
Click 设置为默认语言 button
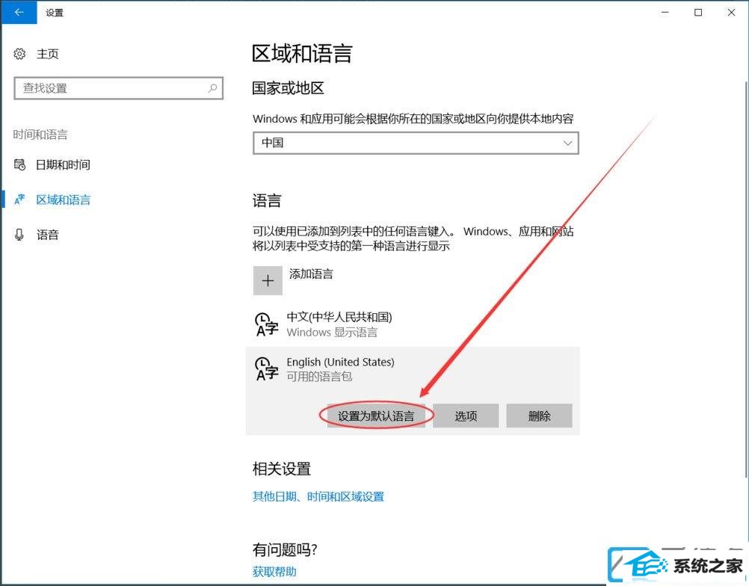tap(376, 416)
